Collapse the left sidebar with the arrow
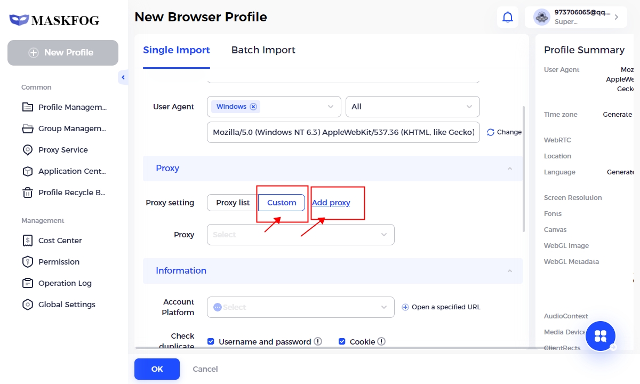Viewport: 640px width, 384px height. pos(123,78)
